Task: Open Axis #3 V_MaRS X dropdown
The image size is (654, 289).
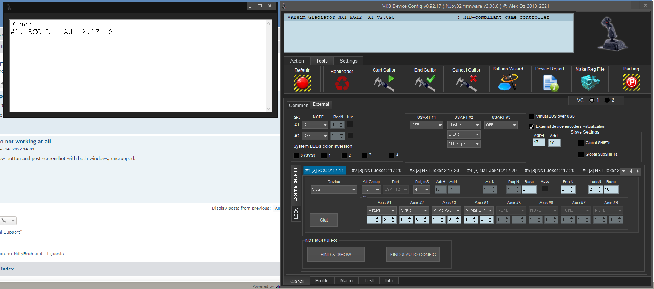Action: coord(446,210)
